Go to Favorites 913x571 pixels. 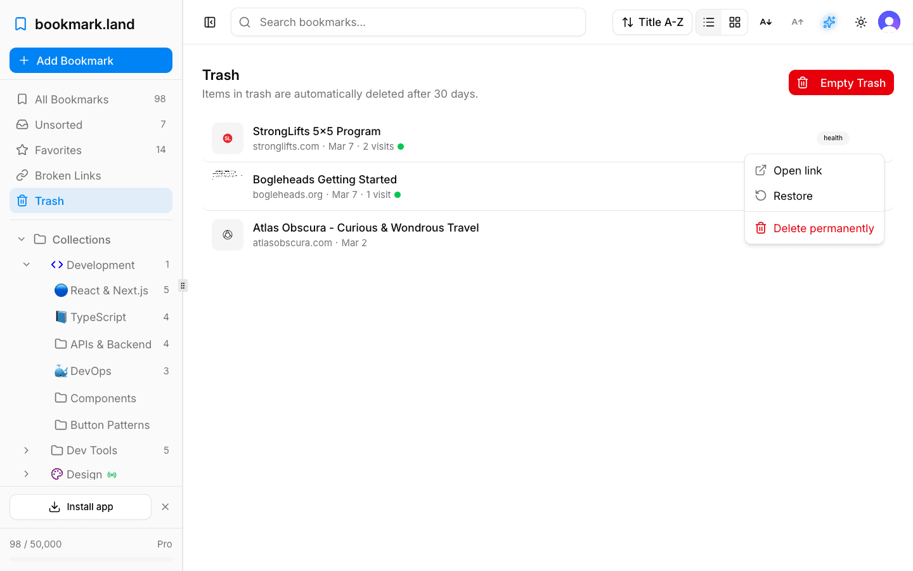(x=91, y=150)
